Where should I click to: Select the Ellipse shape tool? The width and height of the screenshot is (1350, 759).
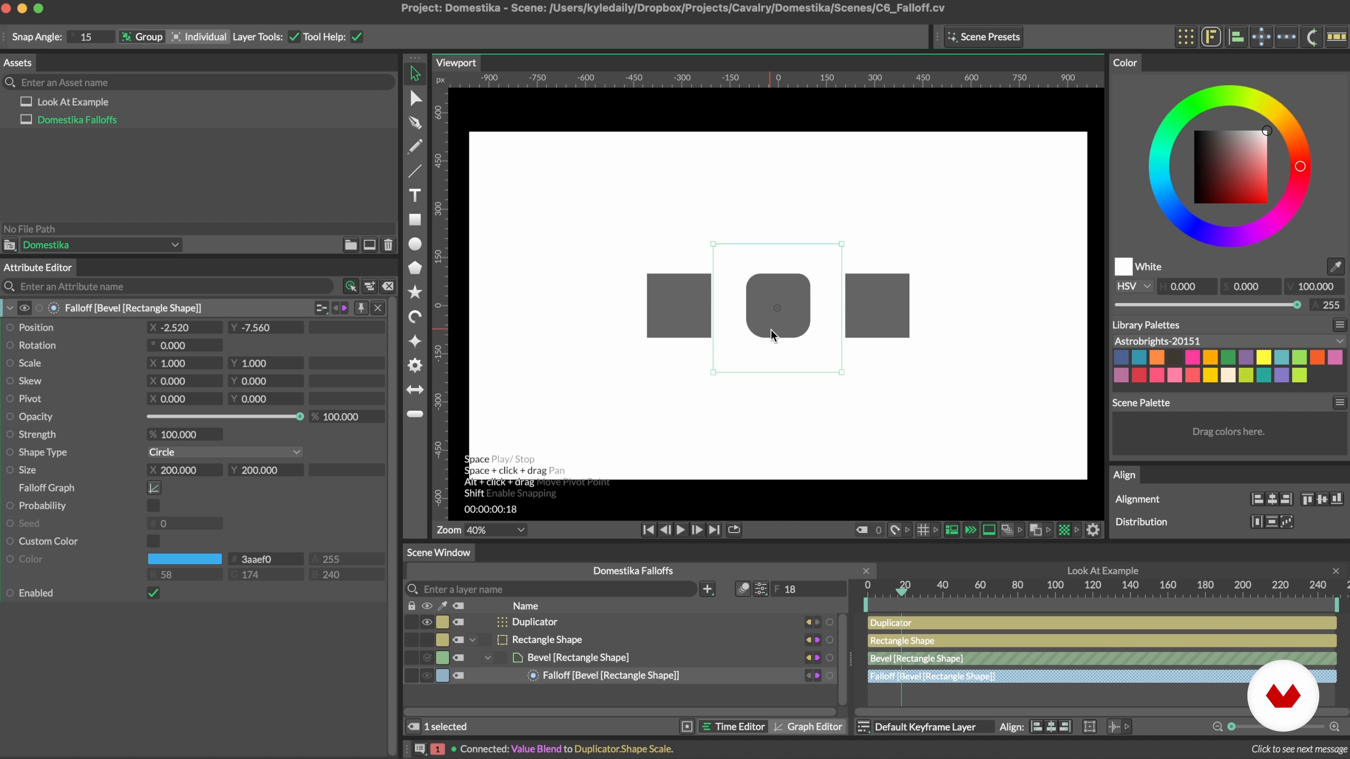tap(415, 244)
